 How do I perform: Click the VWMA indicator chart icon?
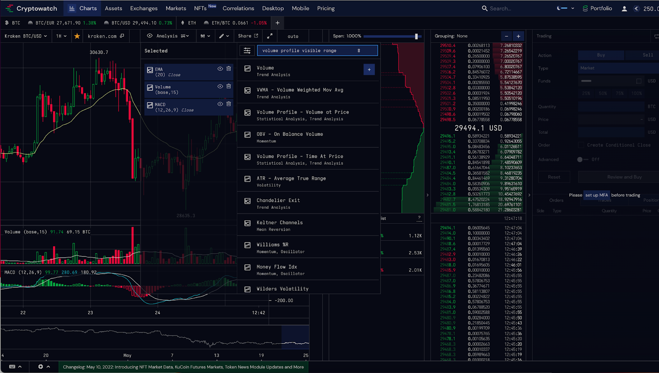coord(248,91)
